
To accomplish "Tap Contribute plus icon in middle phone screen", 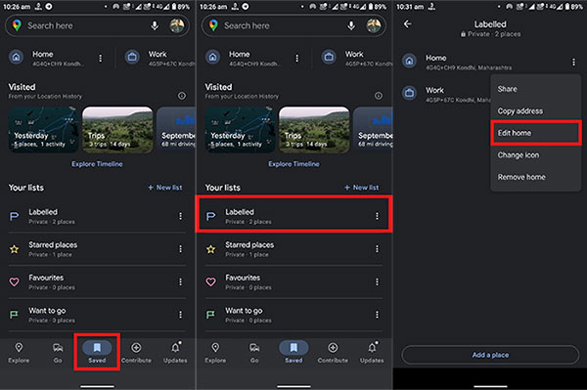I will tap(333, 348).
